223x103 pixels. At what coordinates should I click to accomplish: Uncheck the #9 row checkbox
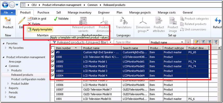tap(53, 52)
